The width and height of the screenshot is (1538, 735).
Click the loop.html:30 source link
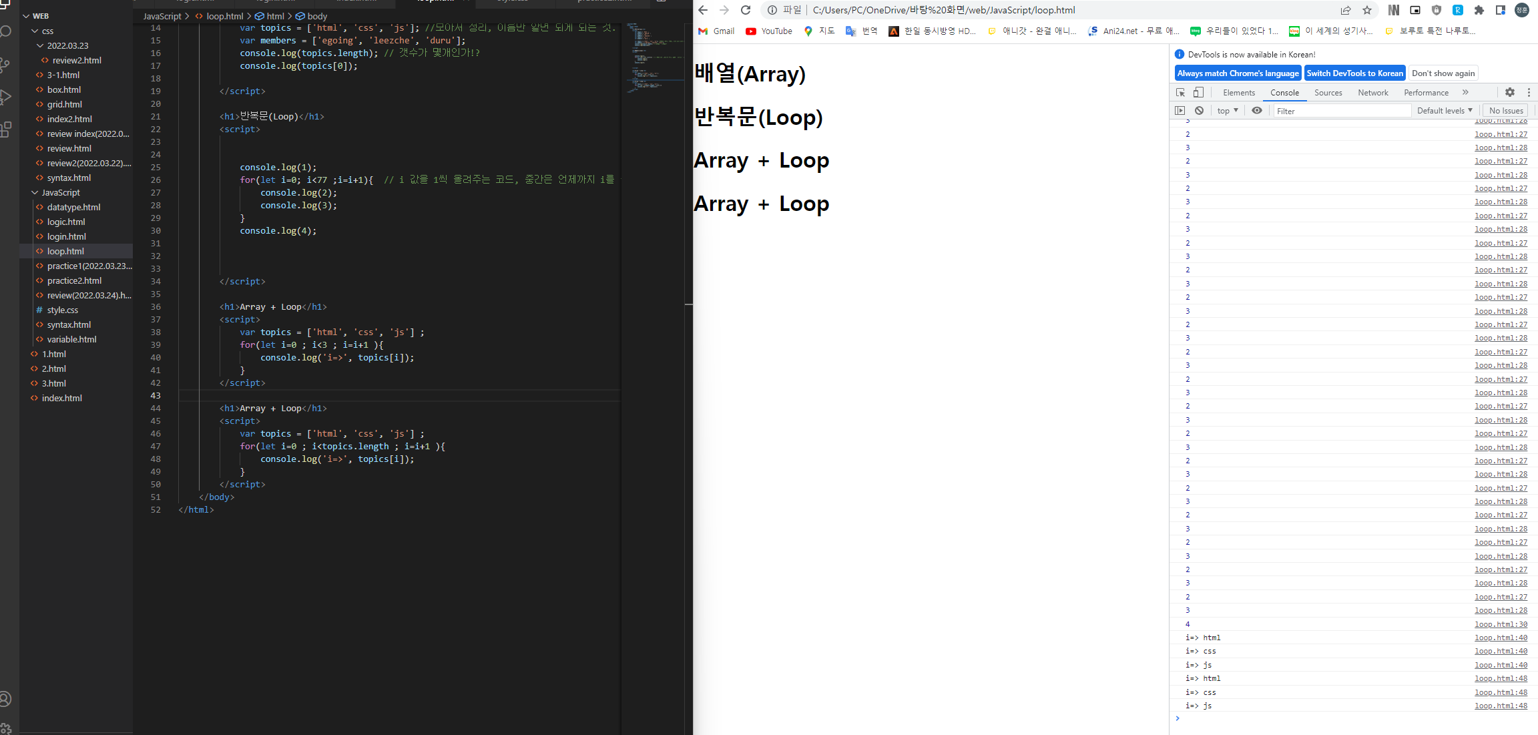point(1501,624)
